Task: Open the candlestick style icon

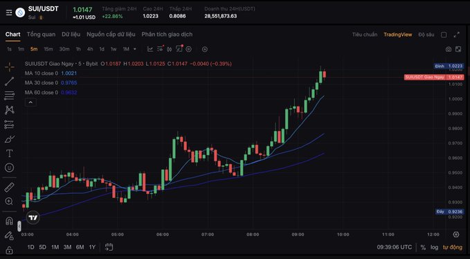Action: tap(170, 49)
